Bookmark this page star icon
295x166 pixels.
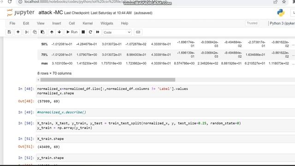click(284, 2)
